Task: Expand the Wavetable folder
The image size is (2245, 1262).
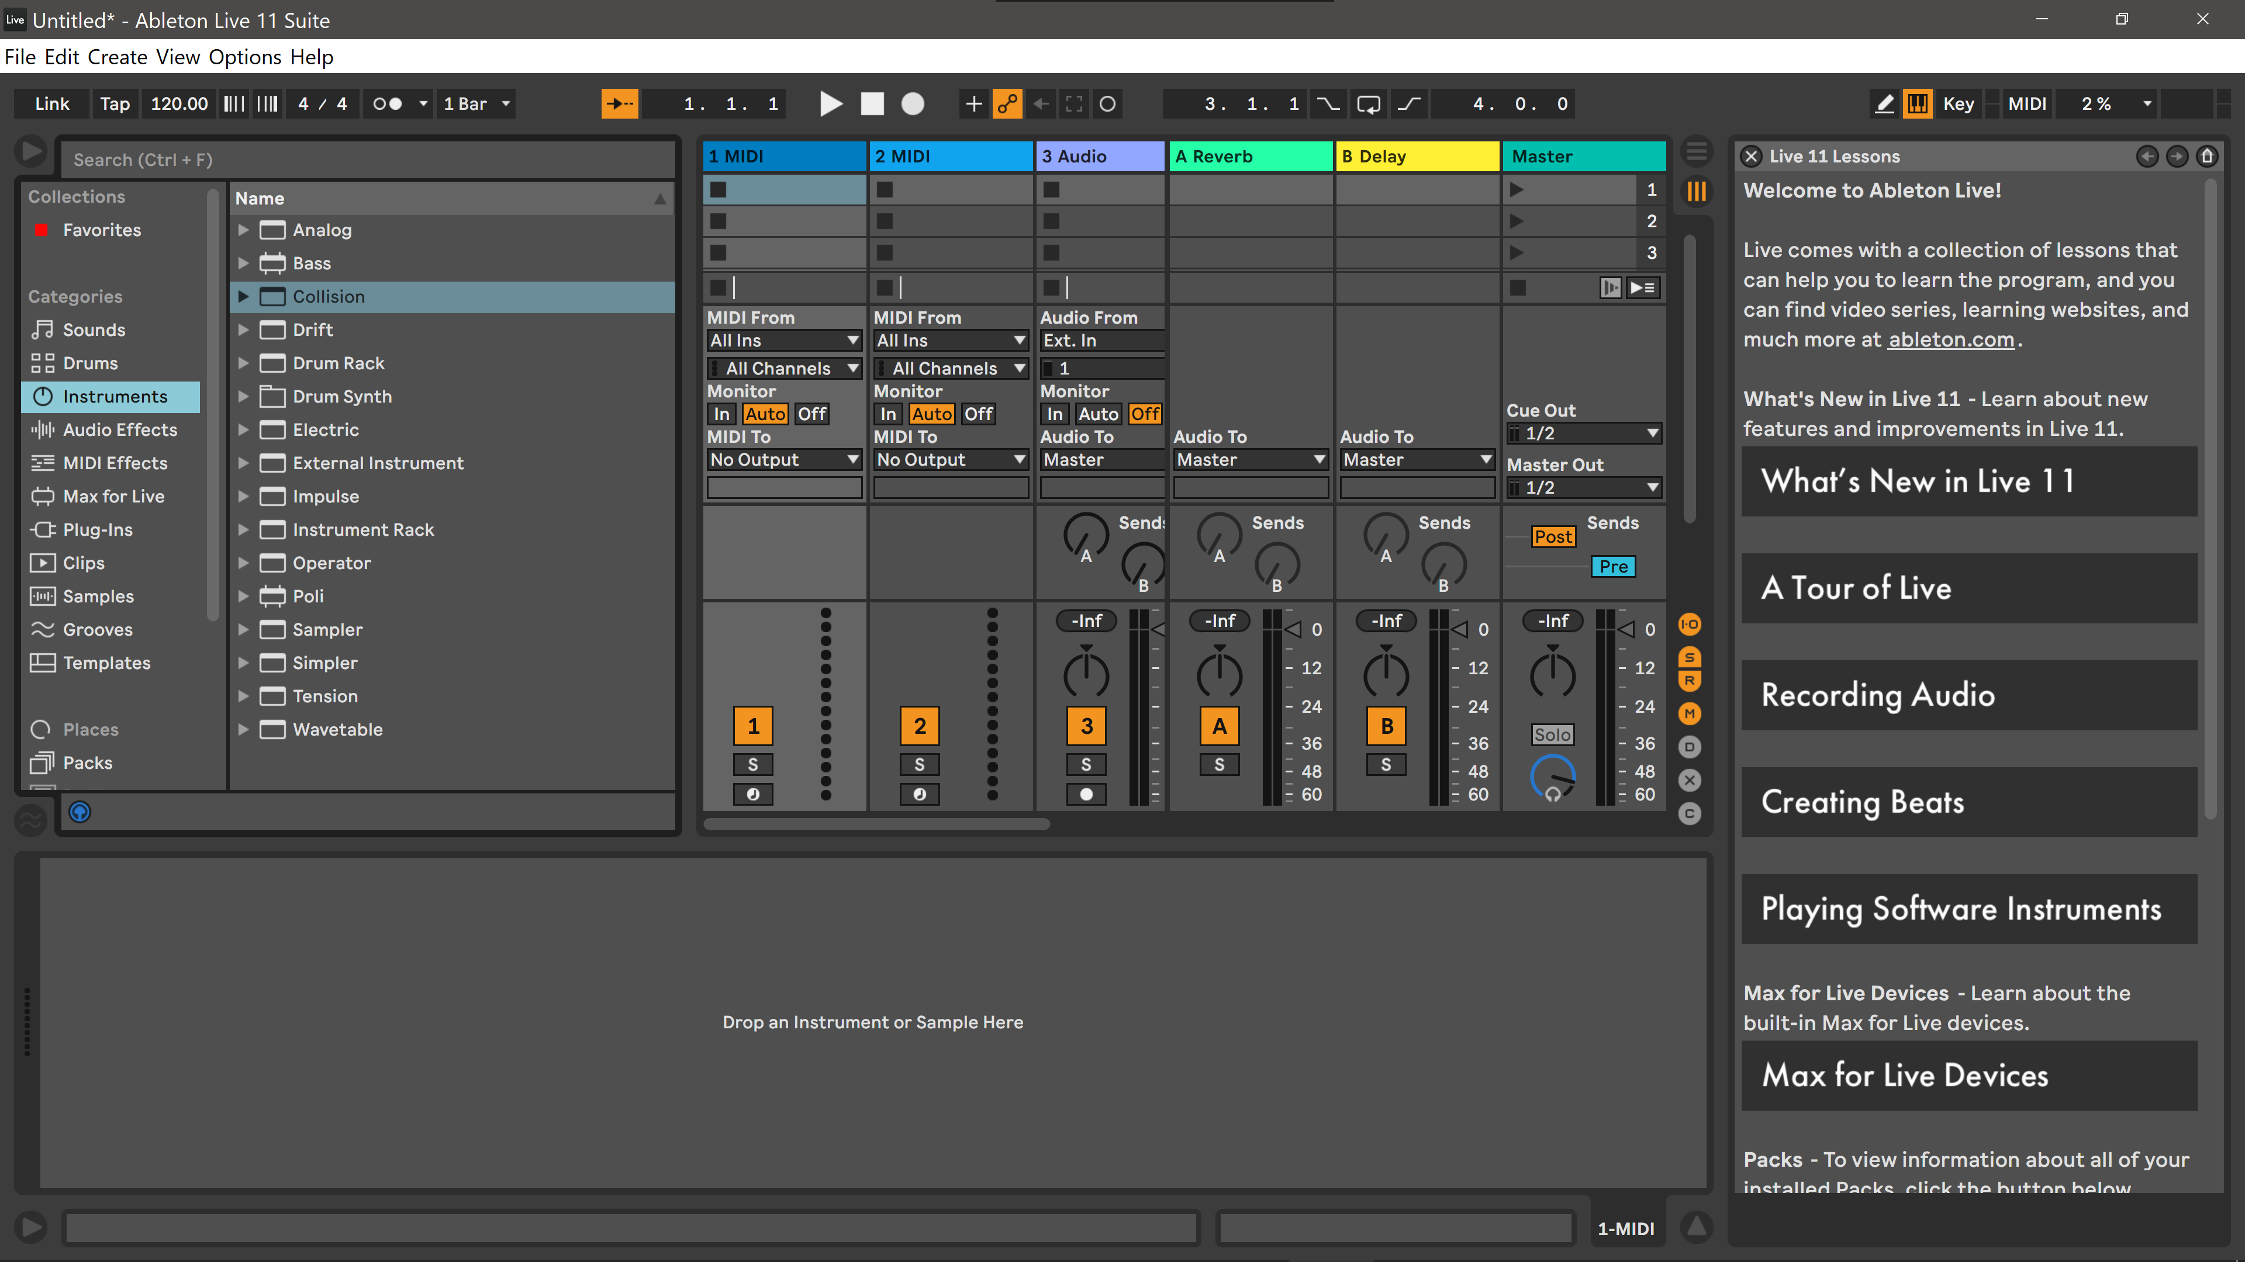Action: 243,729
